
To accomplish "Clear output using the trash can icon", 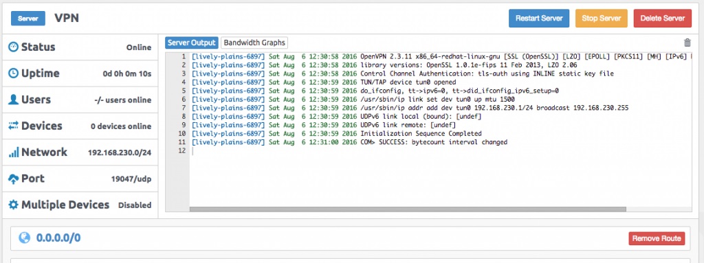I will (687, 43).
